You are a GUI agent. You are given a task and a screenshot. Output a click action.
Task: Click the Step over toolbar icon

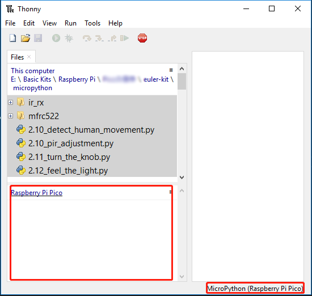87,38
